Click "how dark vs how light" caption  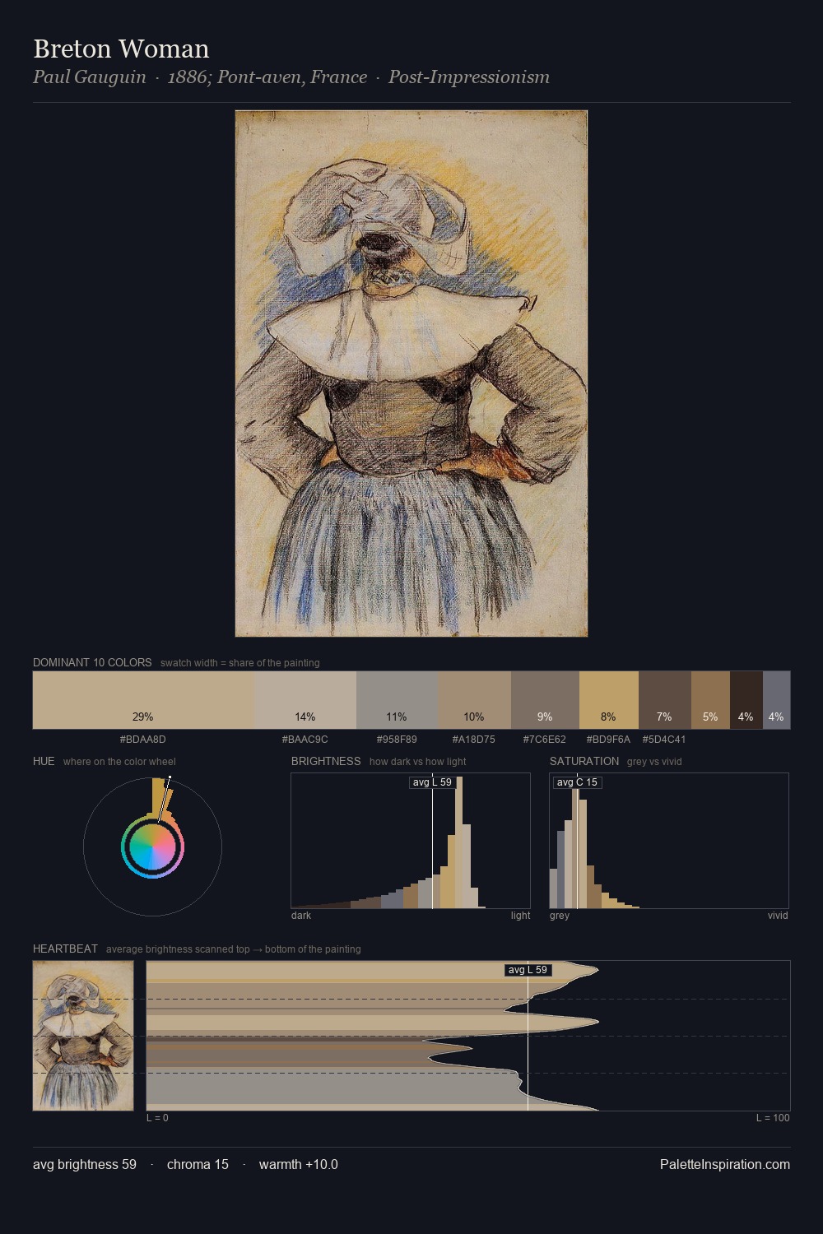[418, 762]
